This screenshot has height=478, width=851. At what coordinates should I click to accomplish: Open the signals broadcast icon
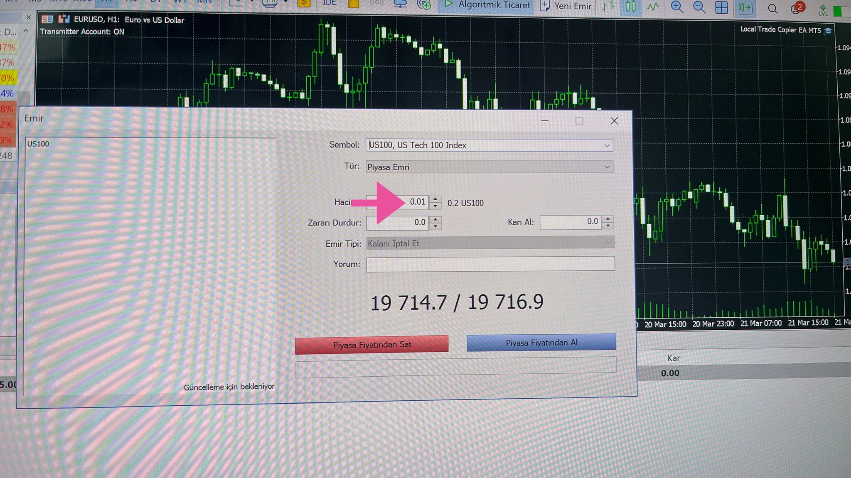pos(376,3)
